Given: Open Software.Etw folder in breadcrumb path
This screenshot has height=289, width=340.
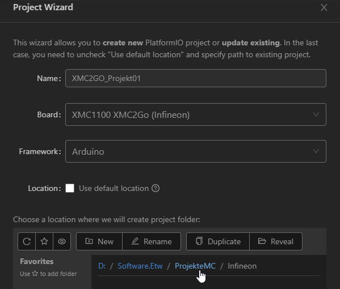Looking at the screenshot, I should (140, 266).
